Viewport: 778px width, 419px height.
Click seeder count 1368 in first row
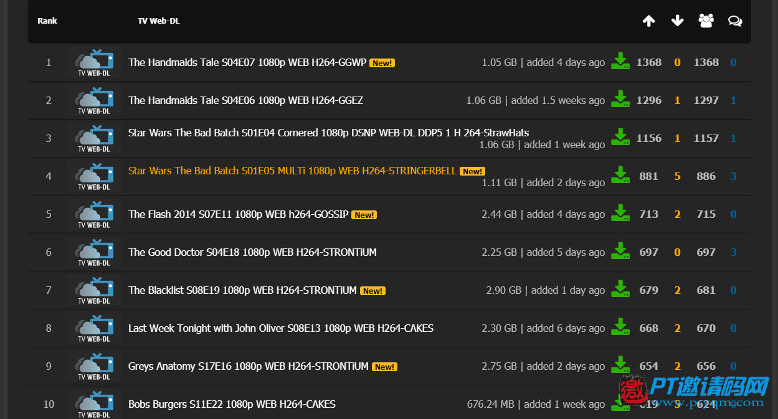648,62
